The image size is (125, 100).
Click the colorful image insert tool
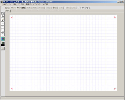[x=3, y=39]
